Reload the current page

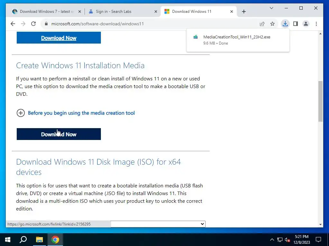(33, 24)
